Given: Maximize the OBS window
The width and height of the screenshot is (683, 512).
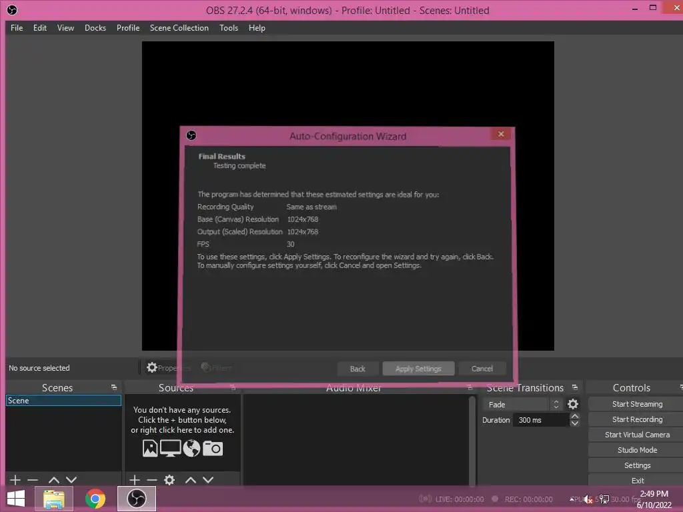Looking at the screenshot, I should [652, 8].
